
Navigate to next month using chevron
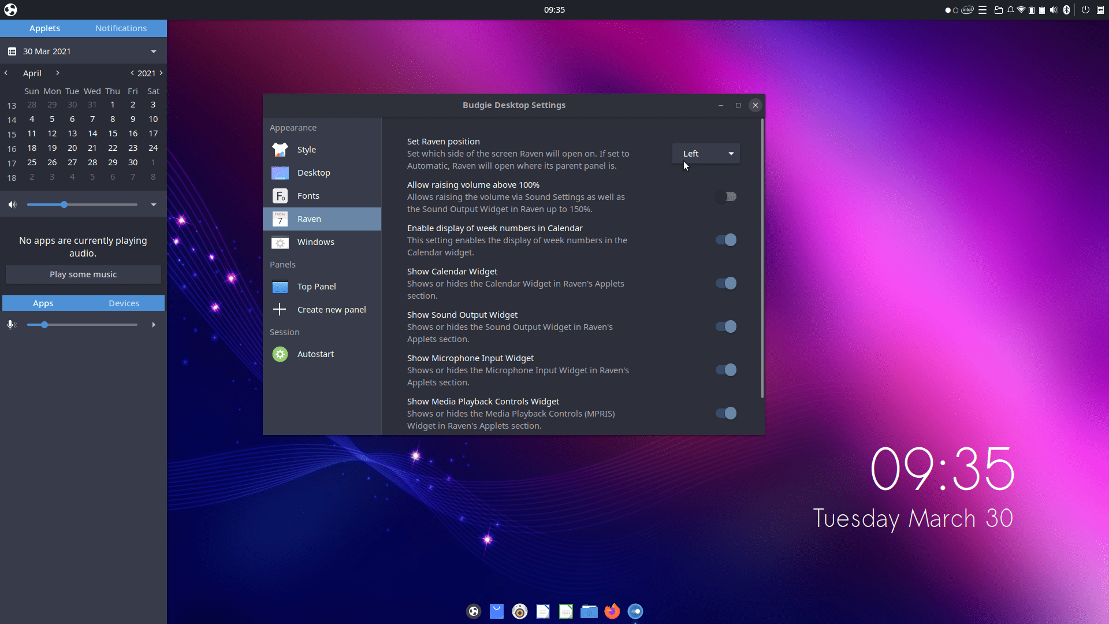58,73
